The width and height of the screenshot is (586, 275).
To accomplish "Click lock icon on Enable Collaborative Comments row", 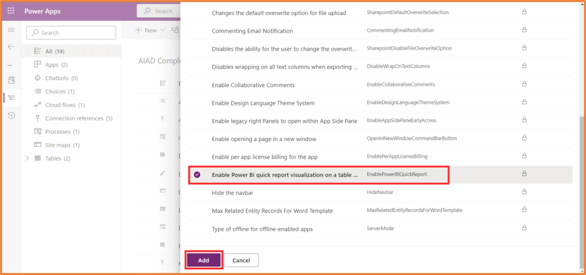I will click(x=524, y=84).
